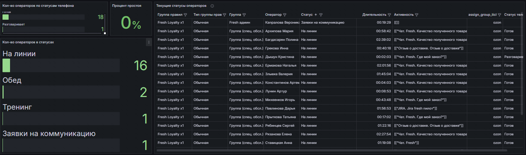This screenshot has height=155, width=526.
Task: Open filter for Оператор column
Action: [x=285, y=15]
